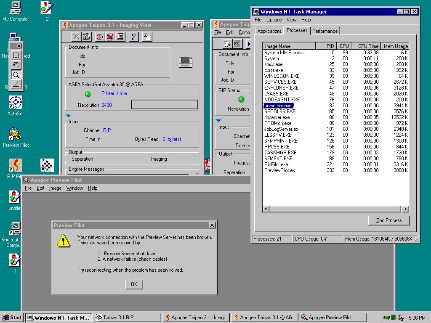This screenshot has height=323, width=431.
Task: Click the red target icon in Imaging View toolbar
Action: [x=100, y=37]
